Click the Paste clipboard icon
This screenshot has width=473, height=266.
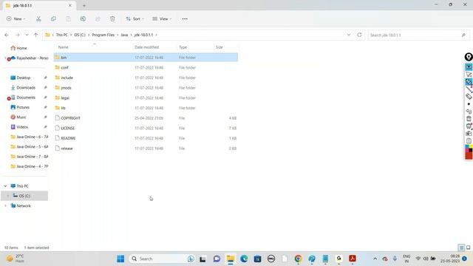click(68, 18)
